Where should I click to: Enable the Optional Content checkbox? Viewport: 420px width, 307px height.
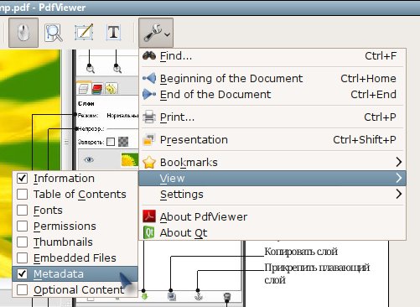[x=22, y=289]
